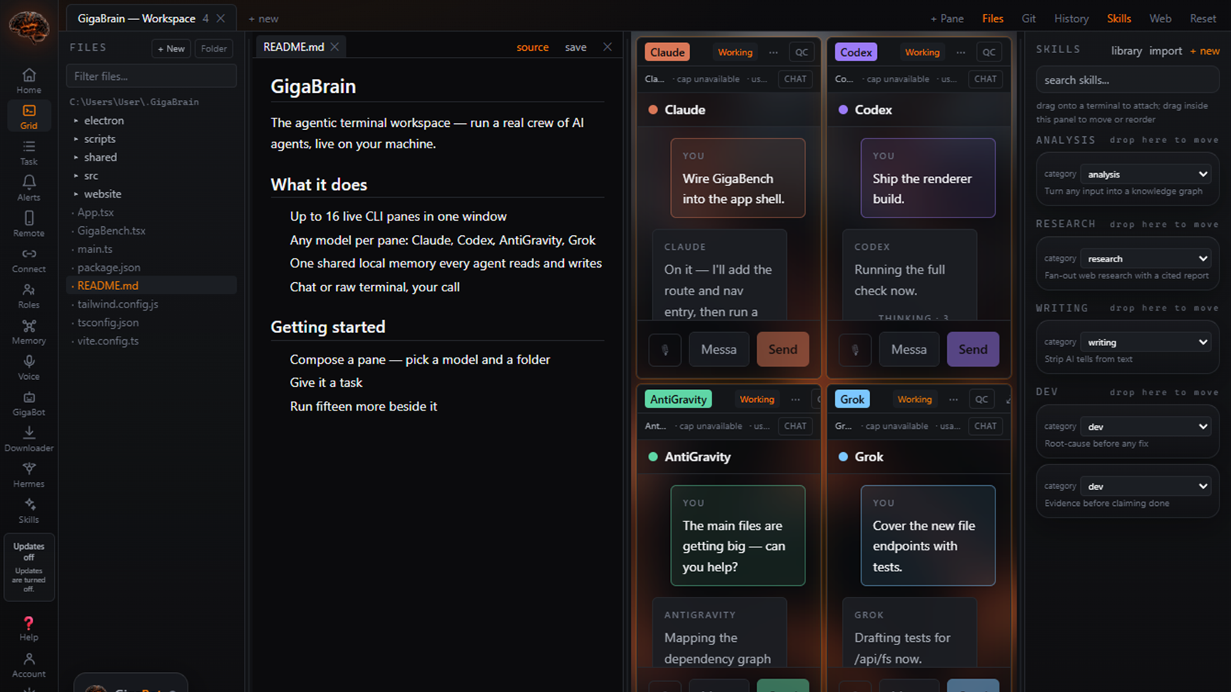Open the more options dots in Codex pane

tap(961, 52)
